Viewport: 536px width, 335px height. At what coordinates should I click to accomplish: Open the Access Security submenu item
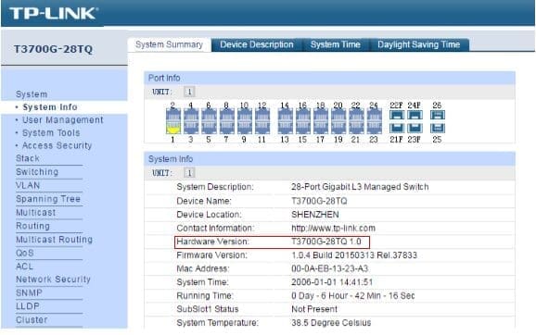click(57, 145)
